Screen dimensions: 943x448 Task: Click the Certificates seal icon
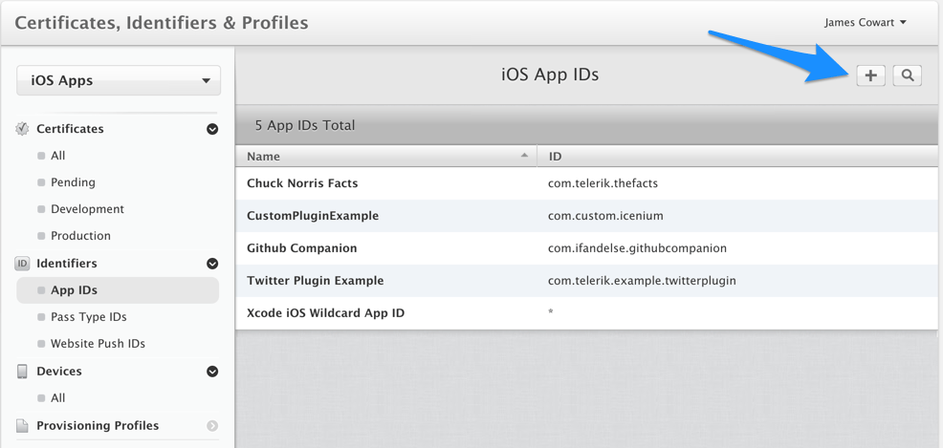pyautogui.click(x=22, y=129)
